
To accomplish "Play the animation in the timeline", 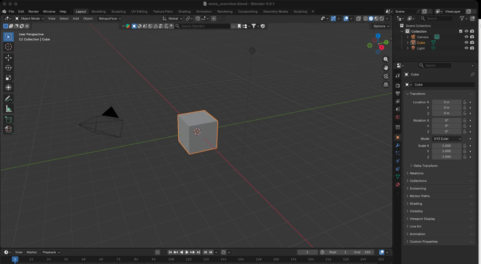I will [187, 252].
